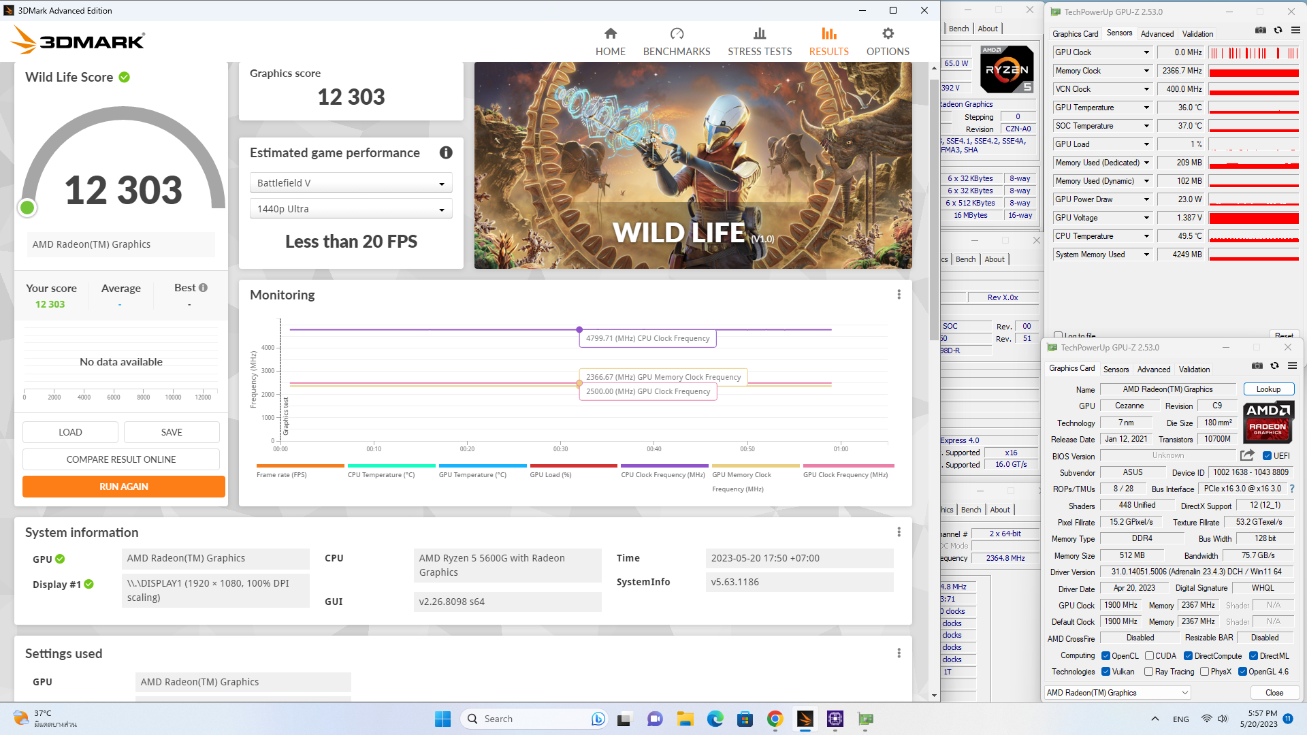
Task: Open the Settings used three-dot menu
Action: point(899,653)
